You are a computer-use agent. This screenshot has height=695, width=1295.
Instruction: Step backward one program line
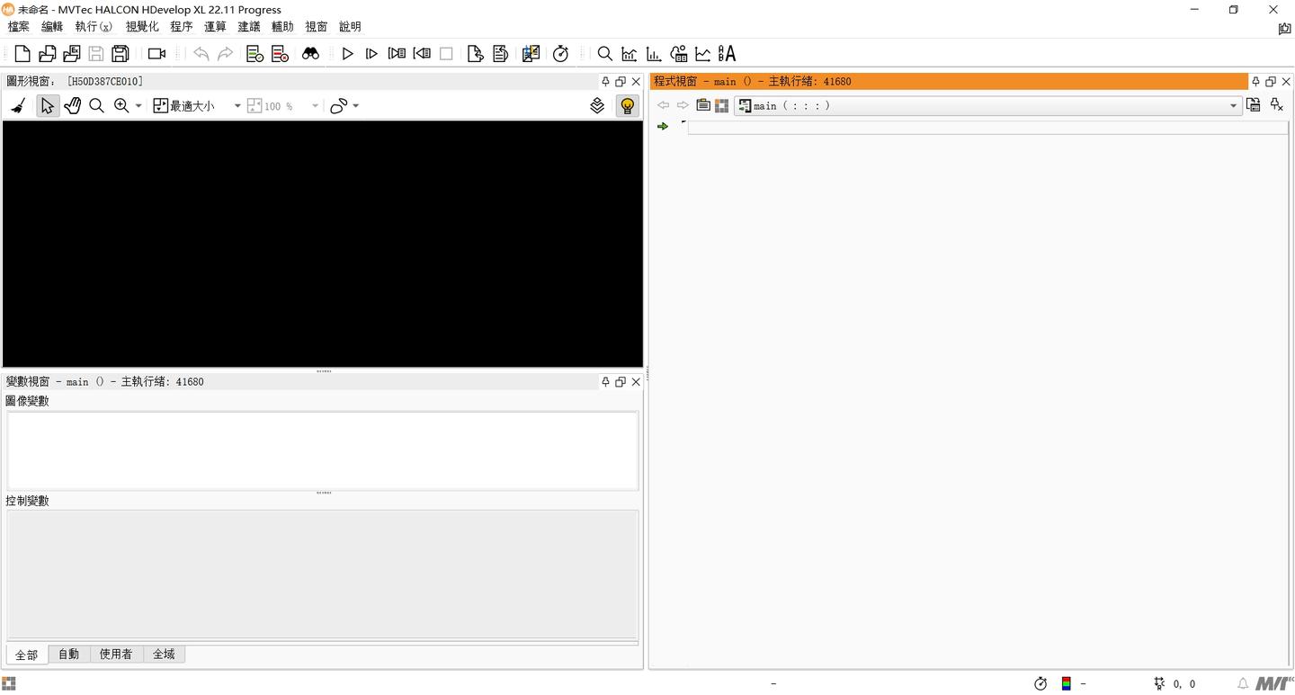tap(422, 54)
